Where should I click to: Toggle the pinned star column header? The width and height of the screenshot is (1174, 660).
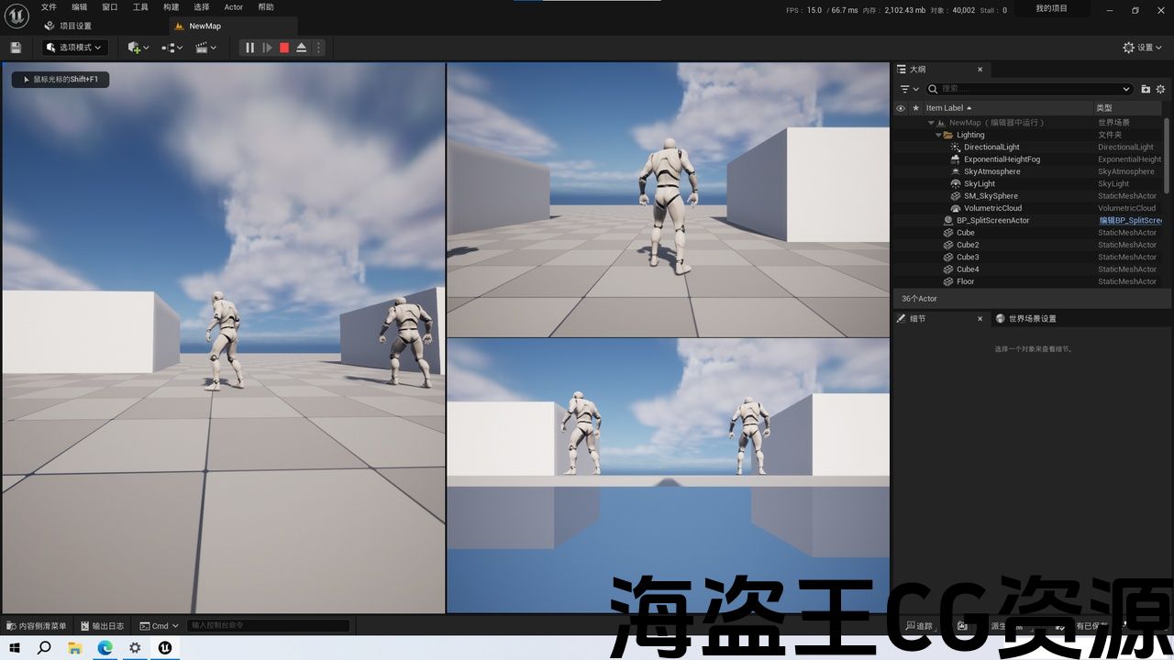[915, 108]
